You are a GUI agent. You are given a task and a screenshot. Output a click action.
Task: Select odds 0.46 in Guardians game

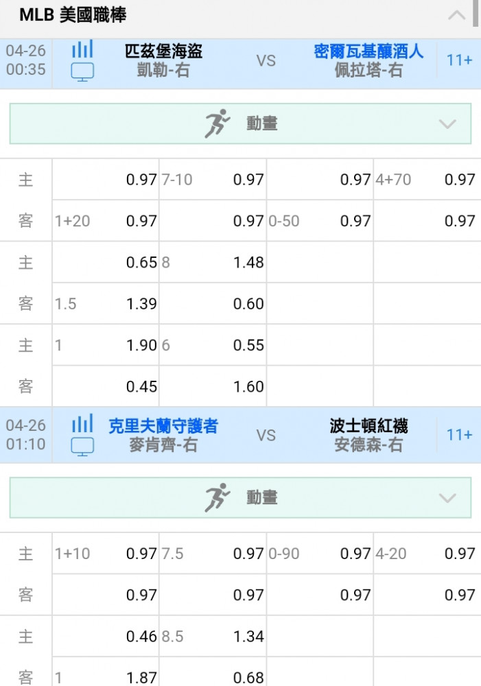[141, 636]
